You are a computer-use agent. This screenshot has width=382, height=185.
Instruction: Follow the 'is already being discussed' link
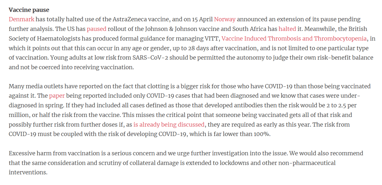click(169, 124)
